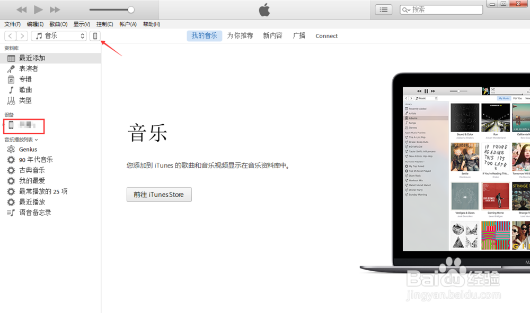Switch to the 新内容 tab
Viewport: 530px width, 313px height.
click(x=272, y=36)
